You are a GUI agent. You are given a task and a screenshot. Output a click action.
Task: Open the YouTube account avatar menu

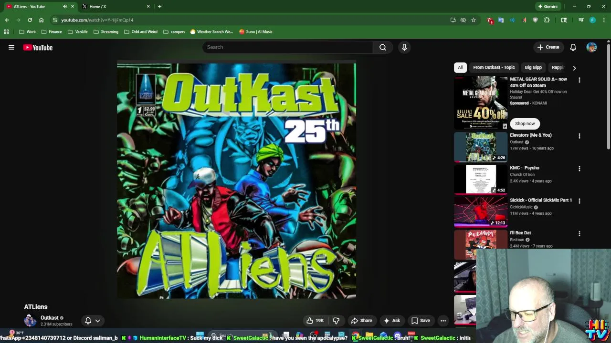tap(591, 47)
